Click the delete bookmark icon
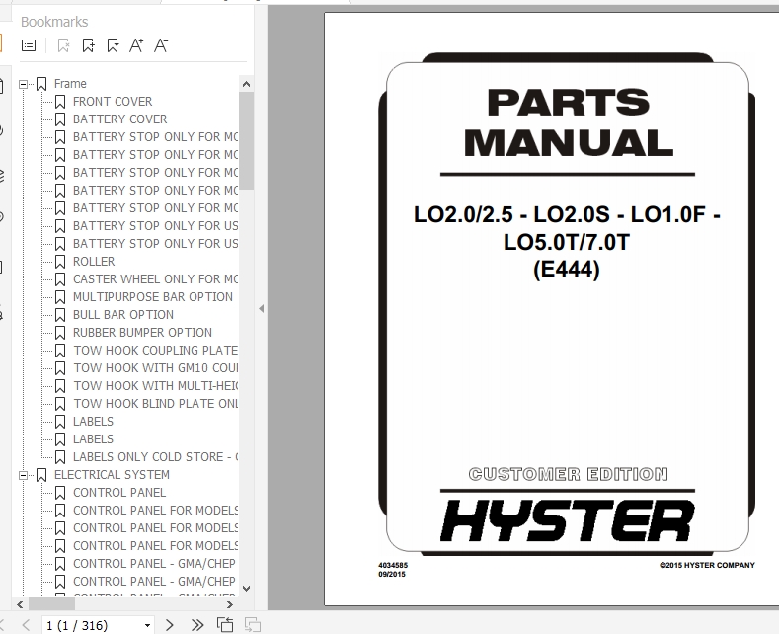Viewport: 779px width, 634px height. (x=63, y=45)
